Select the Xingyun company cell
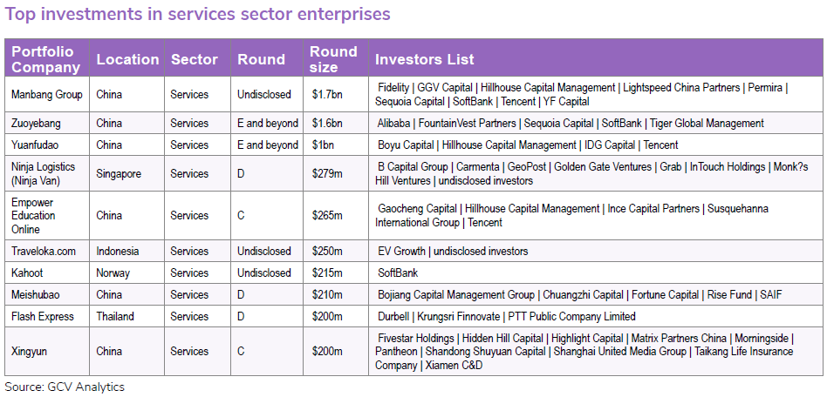The width and height of the screenshot is (827, 397). (x=31, y=351)
